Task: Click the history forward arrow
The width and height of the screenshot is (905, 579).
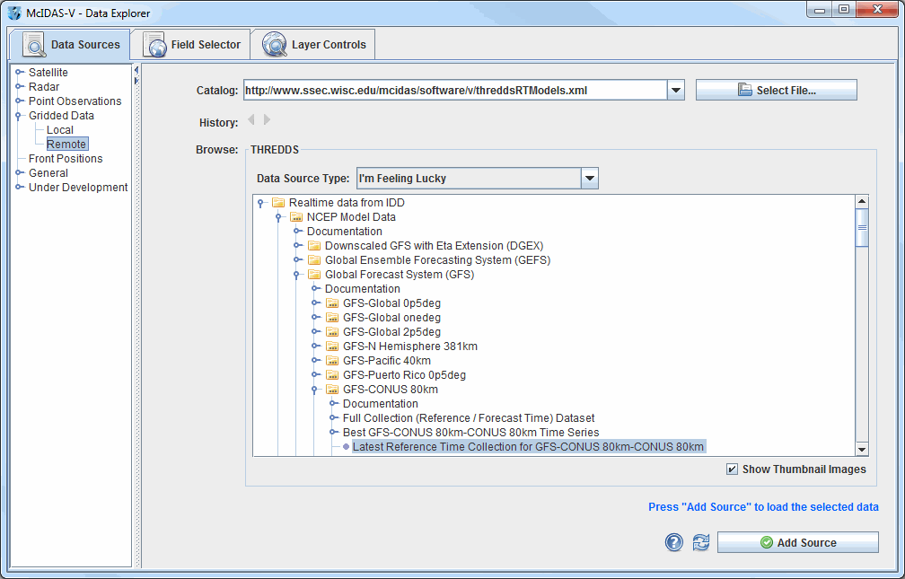Action: (267, 119)
